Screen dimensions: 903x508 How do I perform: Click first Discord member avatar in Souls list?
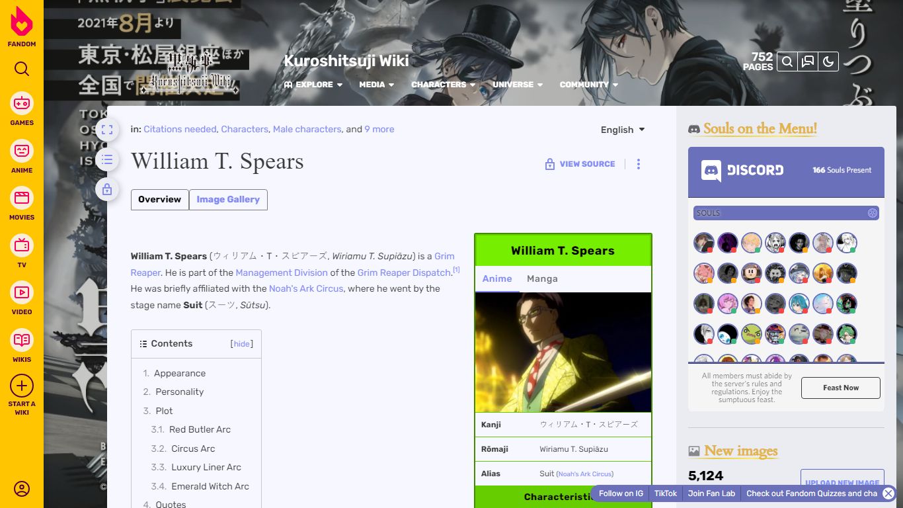point(703,243)
